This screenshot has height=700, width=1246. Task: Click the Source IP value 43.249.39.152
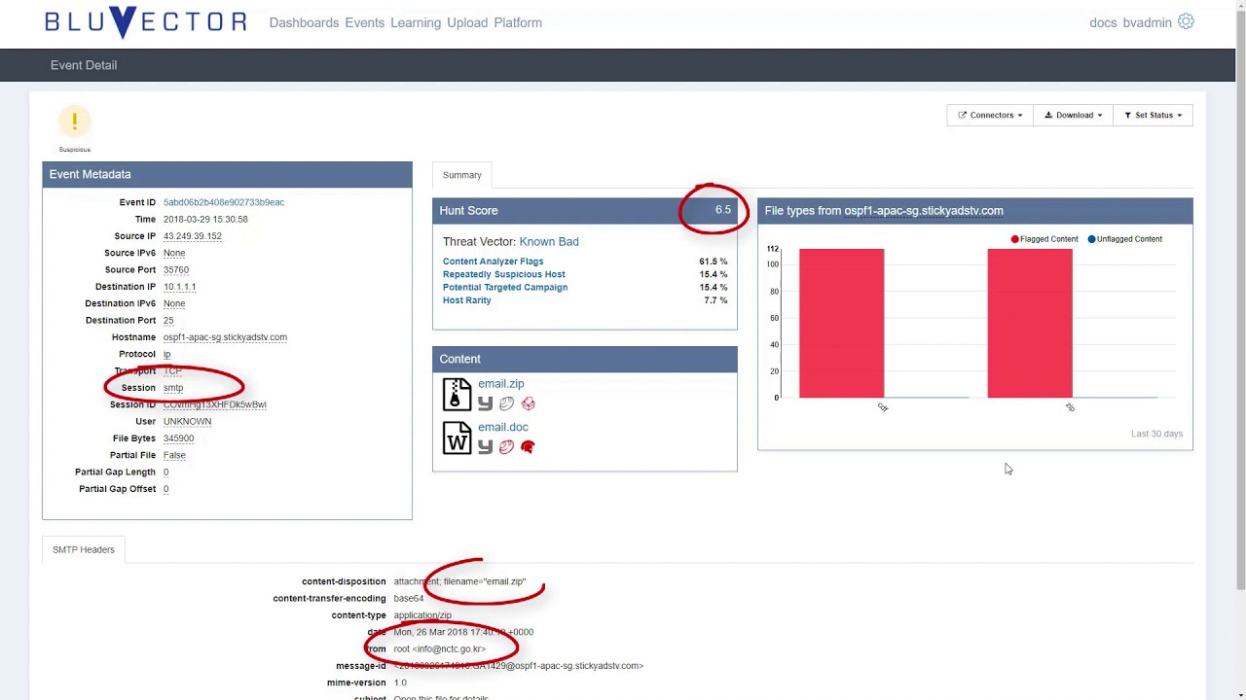pos(193,236)
